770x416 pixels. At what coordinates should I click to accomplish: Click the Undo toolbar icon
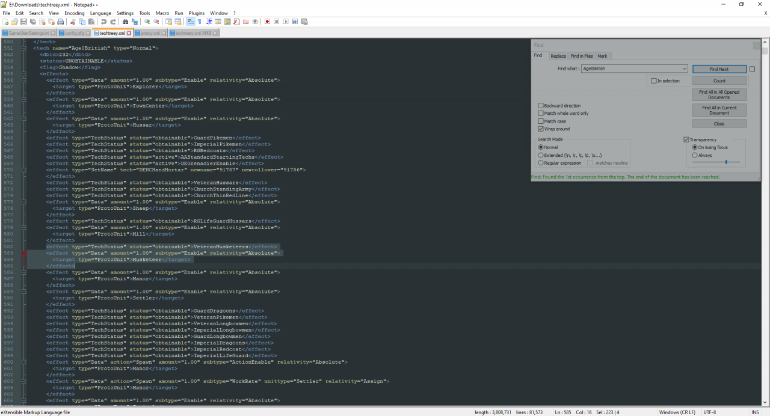pyautogui.click(x=103, y=22)
